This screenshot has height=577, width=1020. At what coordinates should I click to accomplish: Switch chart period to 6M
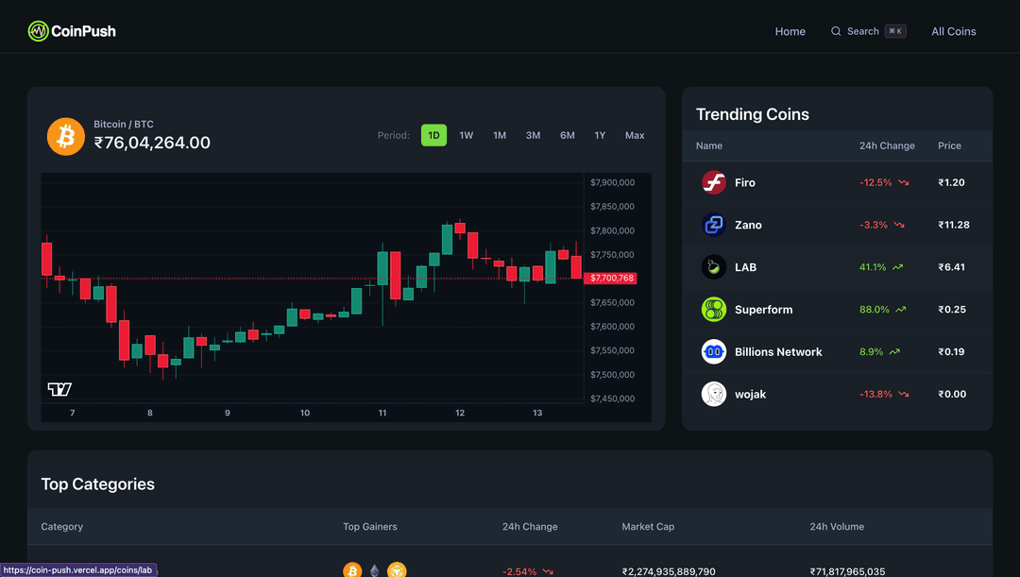tap(568, 135)
